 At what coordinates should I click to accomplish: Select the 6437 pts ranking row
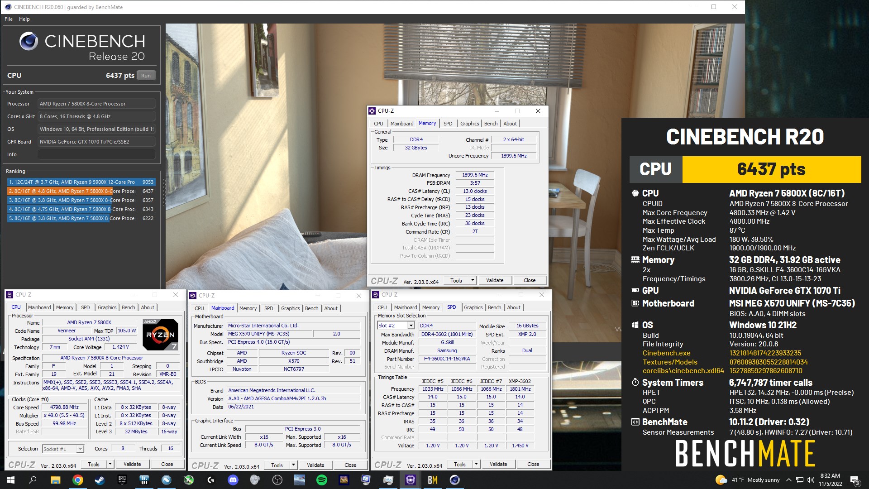pyautogui.click(x=81, y=191)
